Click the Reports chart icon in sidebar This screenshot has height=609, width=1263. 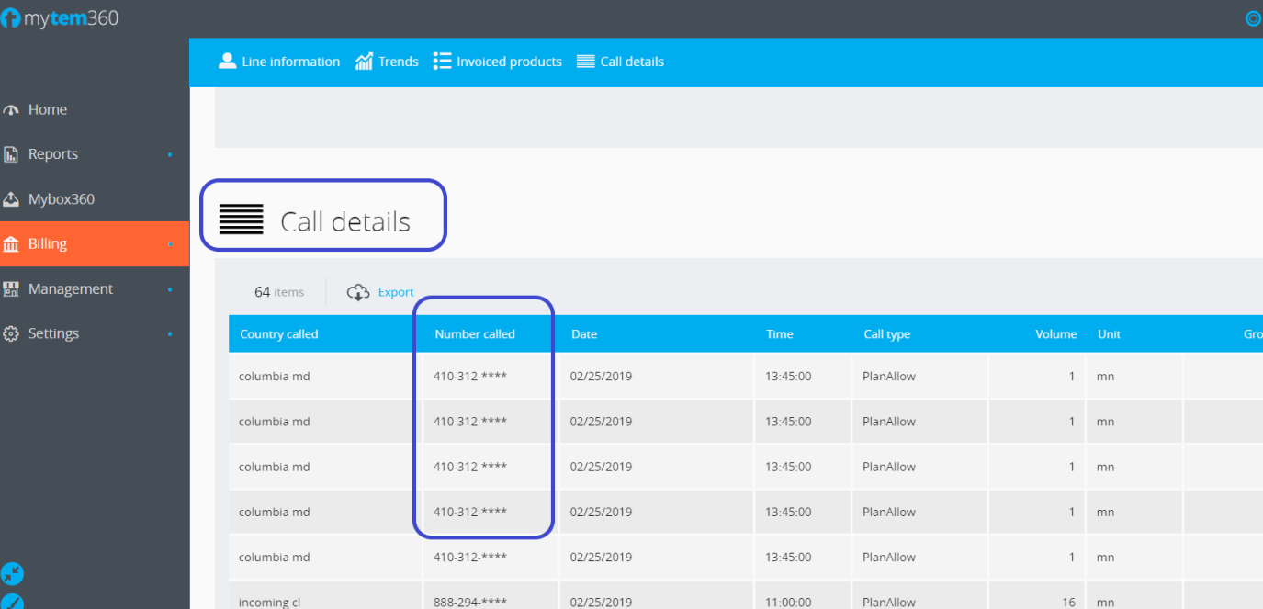click(11, 155)
